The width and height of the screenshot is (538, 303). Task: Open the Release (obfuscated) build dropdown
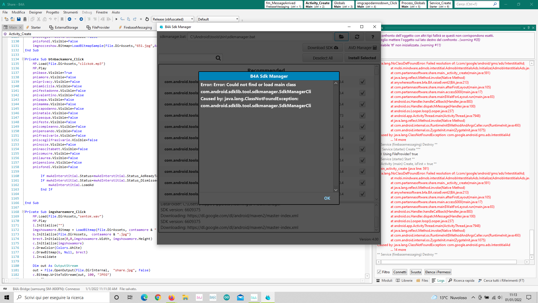(192, 19)
